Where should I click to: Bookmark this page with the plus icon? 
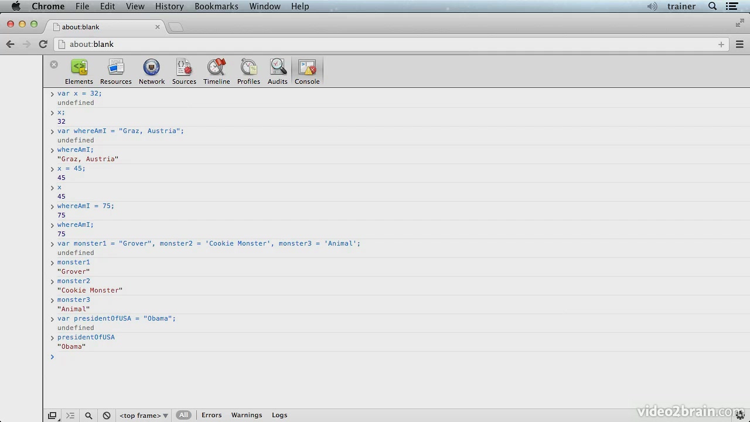(721, 44)
